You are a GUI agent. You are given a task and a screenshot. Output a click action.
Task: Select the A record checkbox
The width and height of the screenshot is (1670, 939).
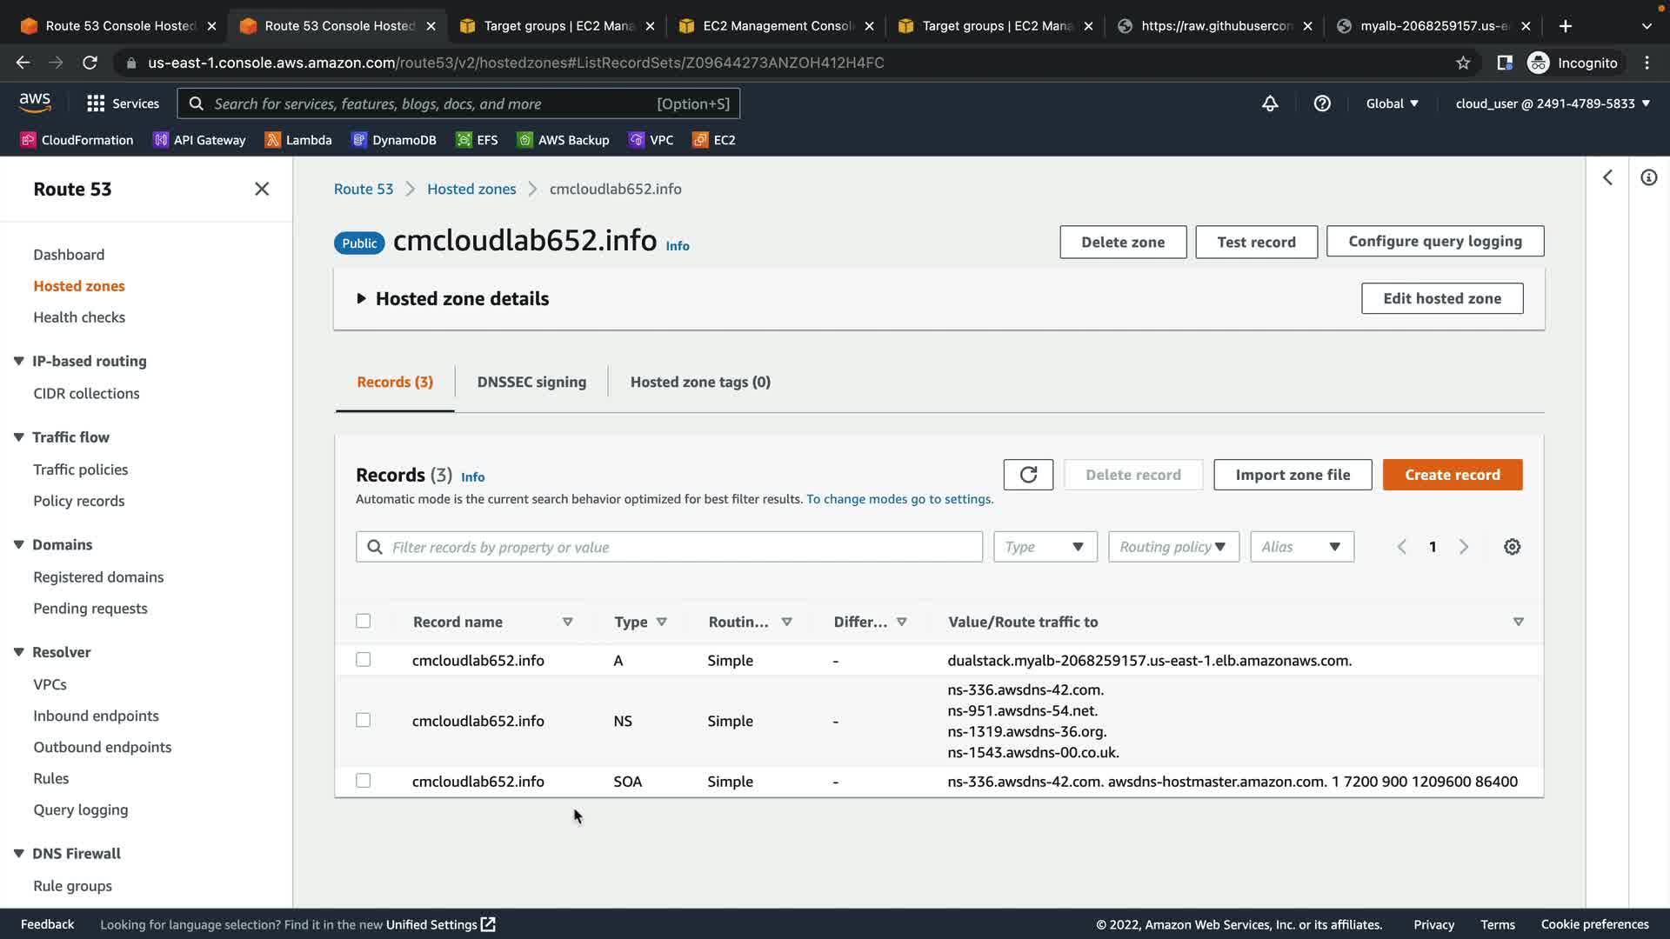tap(364, 660)
